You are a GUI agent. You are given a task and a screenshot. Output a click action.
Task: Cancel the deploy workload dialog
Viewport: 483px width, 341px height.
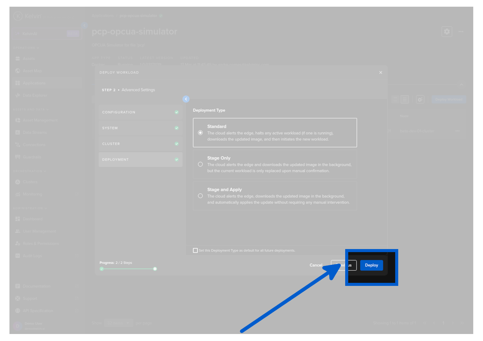[316, 265]
